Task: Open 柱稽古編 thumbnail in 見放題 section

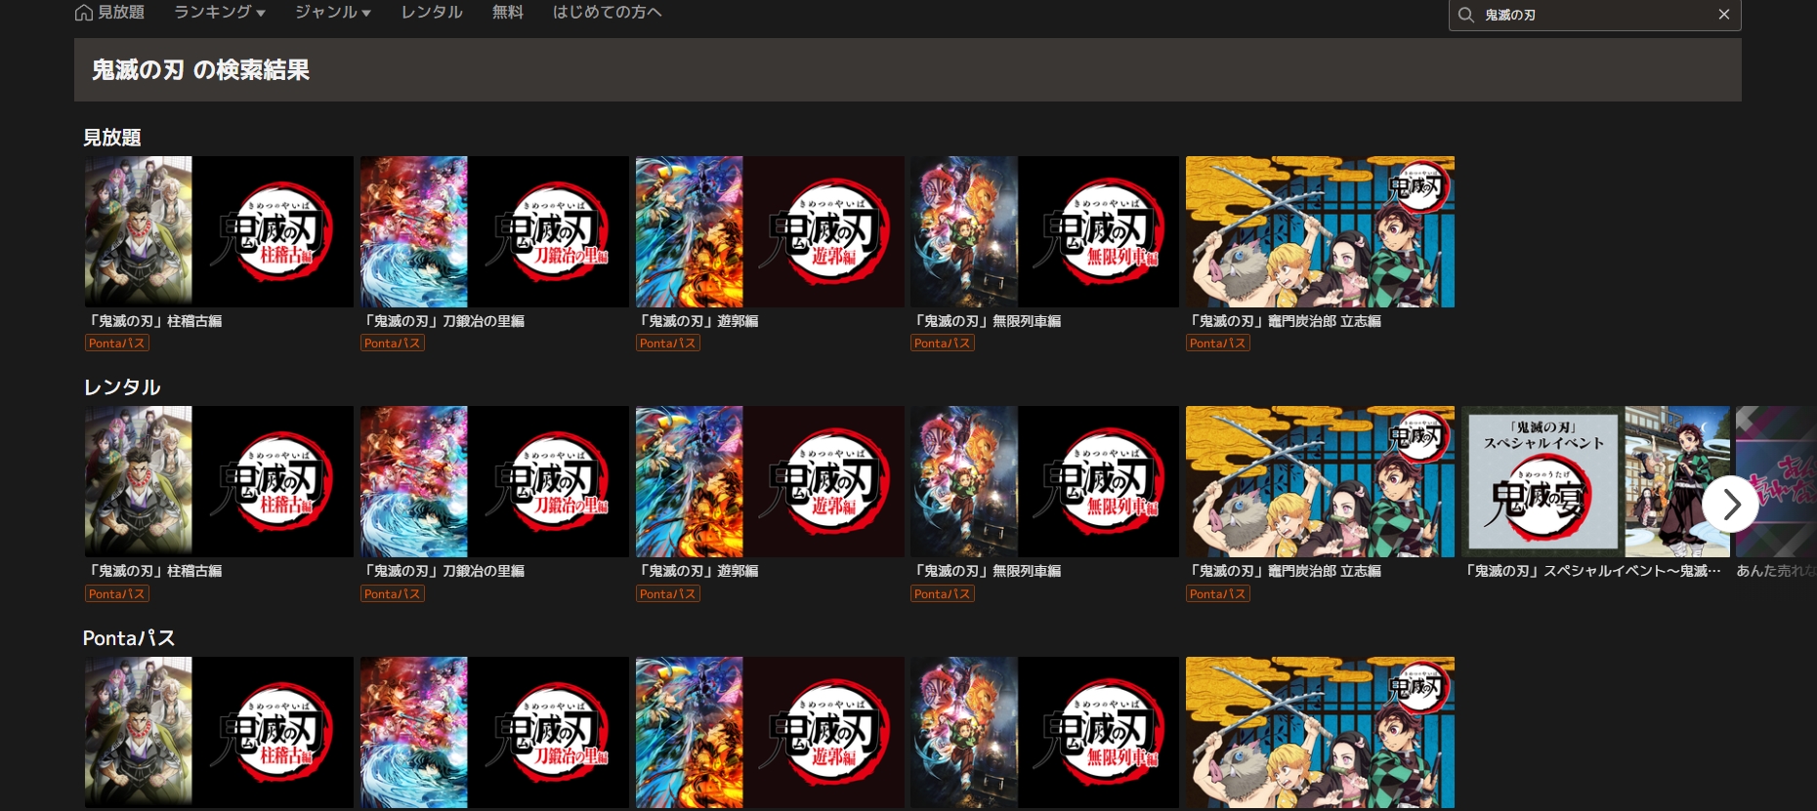Action: 219,231
